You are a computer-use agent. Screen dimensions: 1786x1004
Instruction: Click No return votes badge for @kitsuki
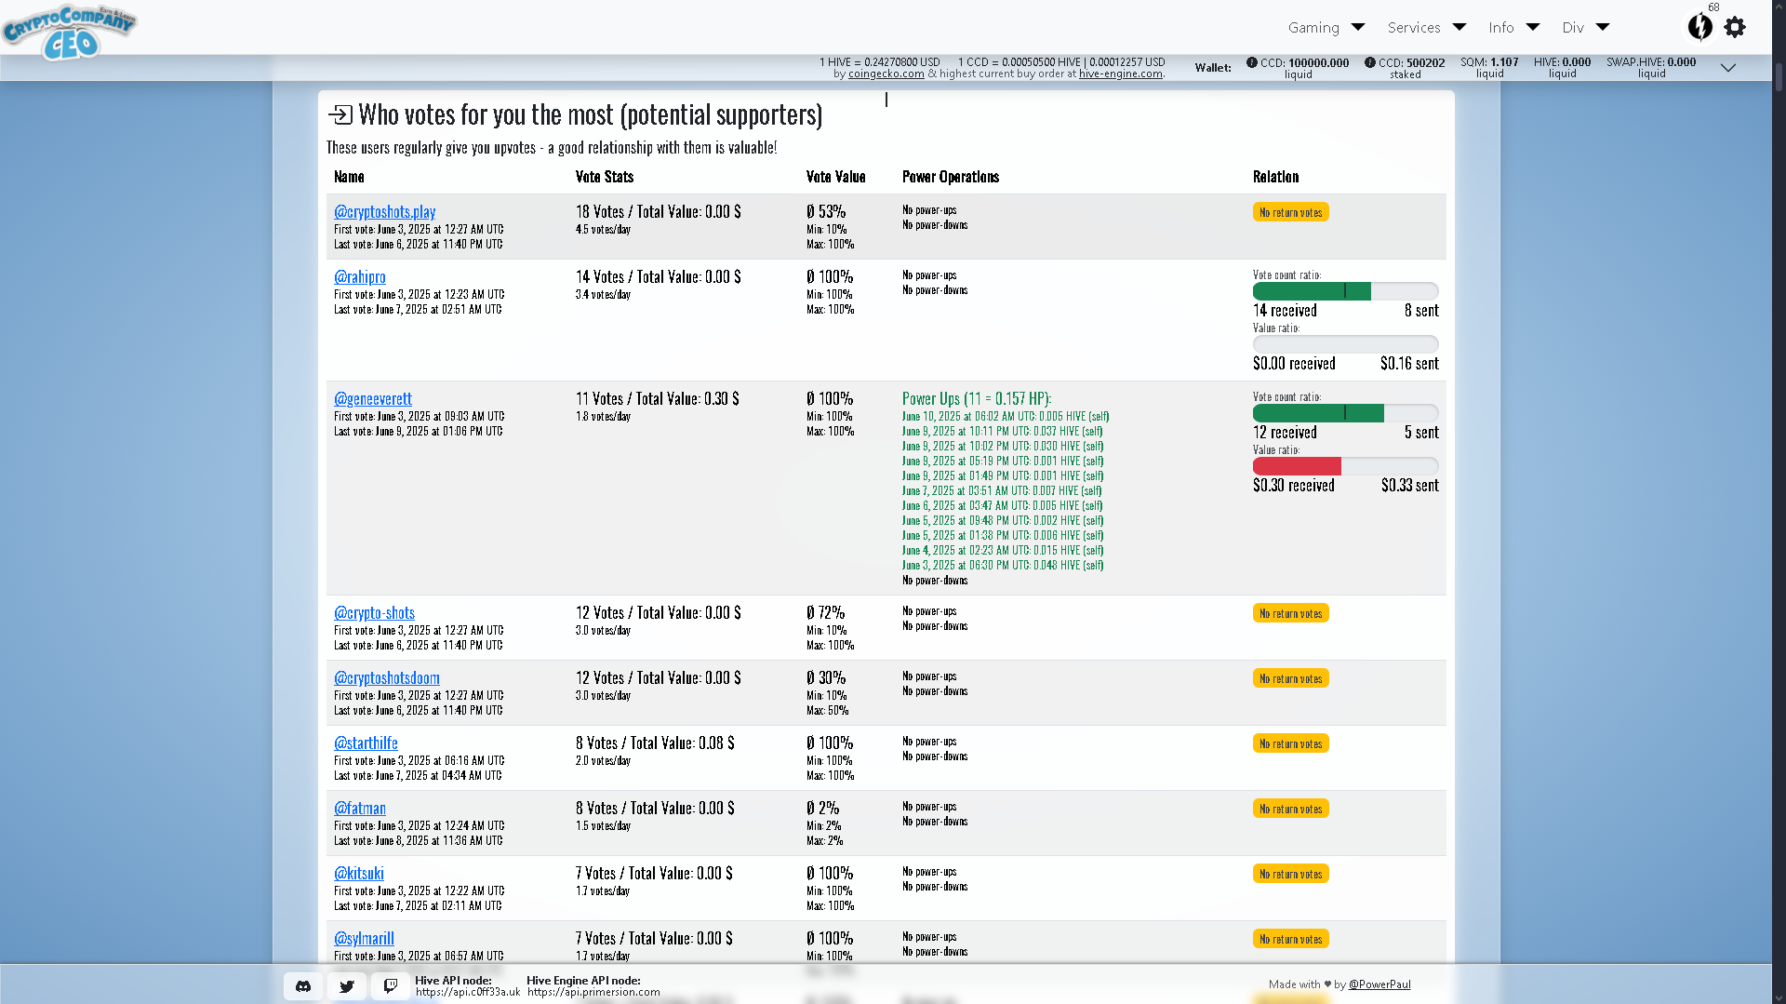click(x=1291, y=874)
